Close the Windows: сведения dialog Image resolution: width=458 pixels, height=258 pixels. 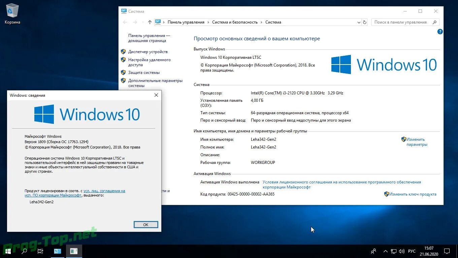click(x=156, y=95)
